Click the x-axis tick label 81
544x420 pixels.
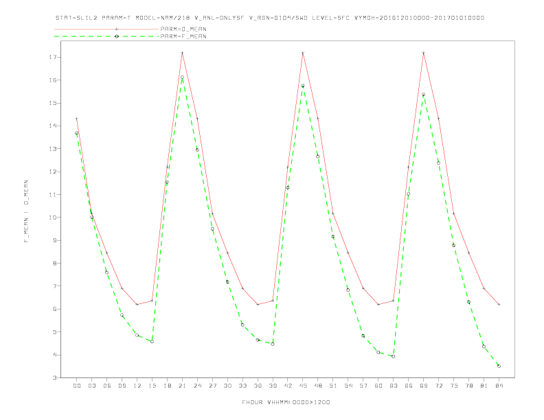(484, 386)
